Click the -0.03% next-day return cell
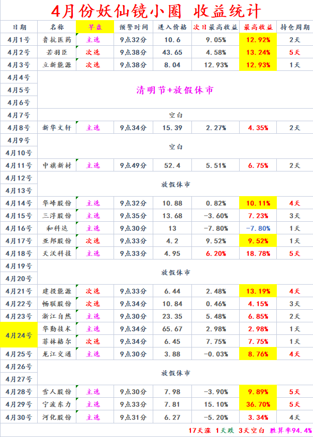 (x=216, y=354)
